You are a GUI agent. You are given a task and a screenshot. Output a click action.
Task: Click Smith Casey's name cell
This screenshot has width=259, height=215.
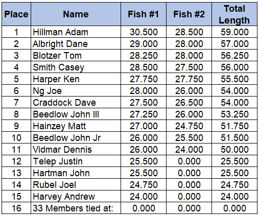point(76,67)
